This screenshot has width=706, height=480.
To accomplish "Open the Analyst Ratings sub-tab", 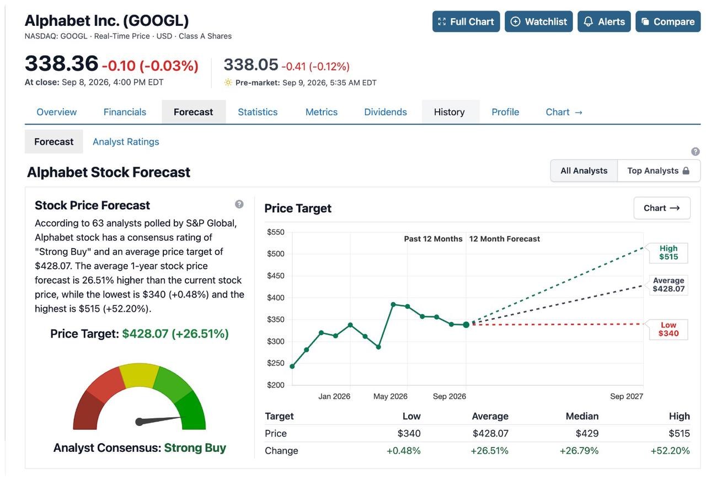I will [126, 142].
